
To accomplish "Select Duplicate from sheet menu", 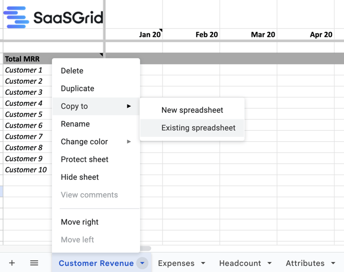I will pos(77,88).
